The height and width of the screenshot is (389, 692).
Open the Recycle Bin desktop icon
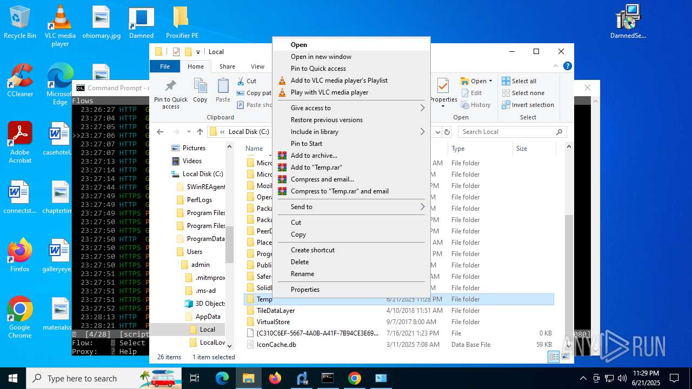(x=20, y=22)
